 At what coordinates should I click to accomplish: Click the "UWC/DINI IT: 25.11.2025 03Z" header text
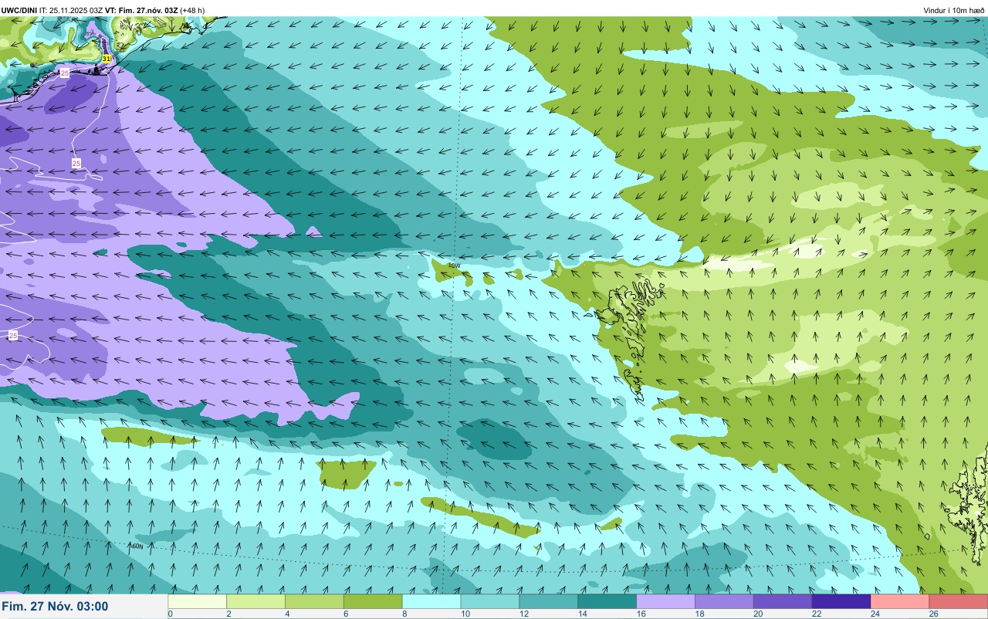coord(52,10)
